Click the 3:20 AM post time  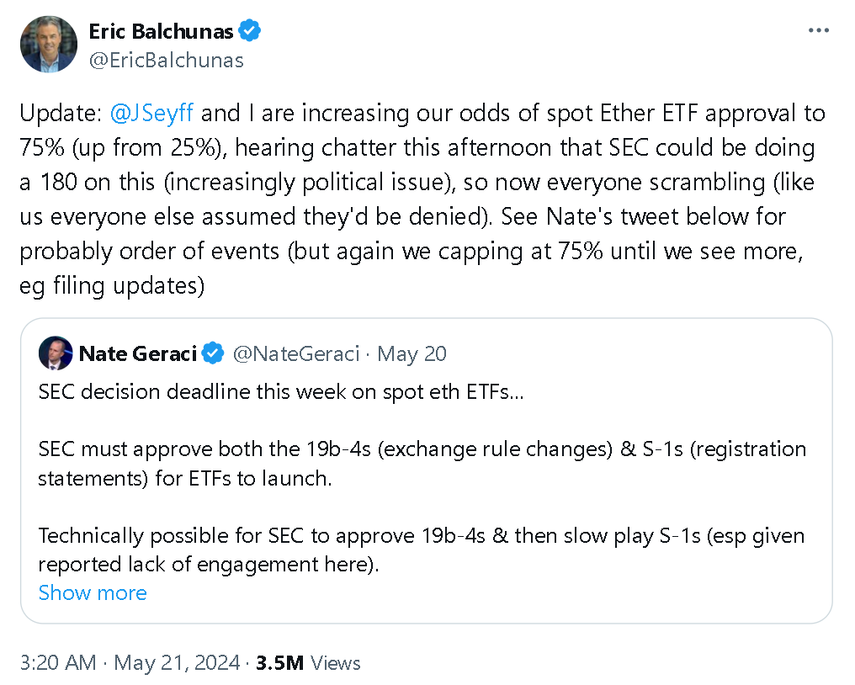tap(57, 662)
